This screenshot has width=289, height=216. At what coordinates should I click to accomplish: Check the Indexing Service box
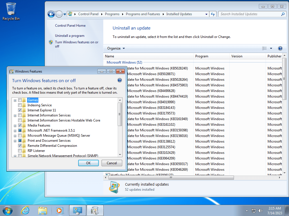pyautogui.click(x=20, y=105)
